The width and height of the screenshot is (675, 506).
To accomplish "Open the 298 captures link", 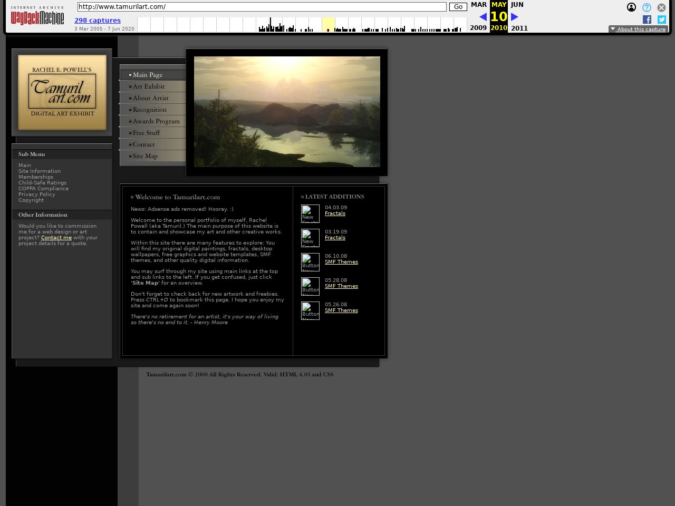I will point(98,21).
